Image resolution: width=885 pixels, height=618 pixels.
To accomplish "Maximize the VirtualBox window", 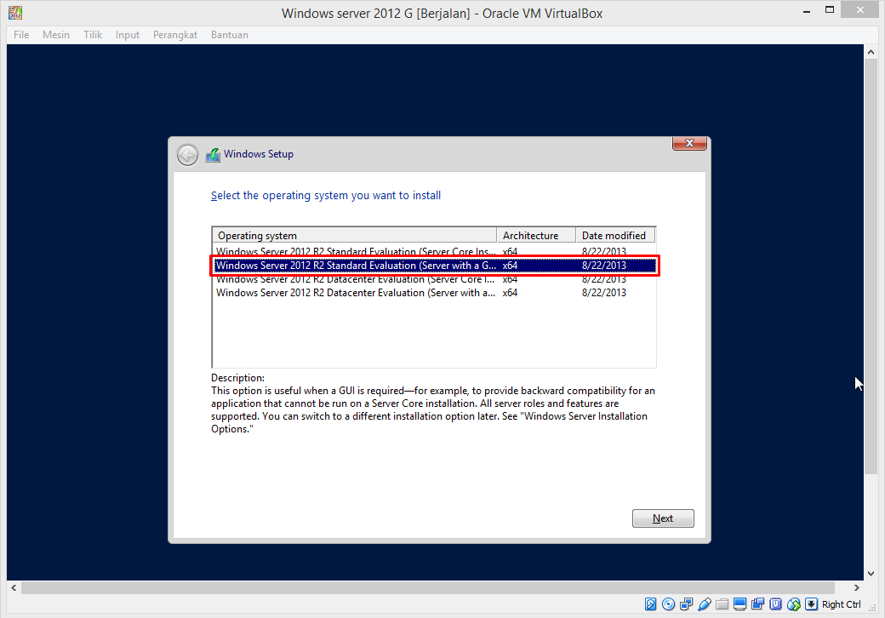I will (829, 9).
